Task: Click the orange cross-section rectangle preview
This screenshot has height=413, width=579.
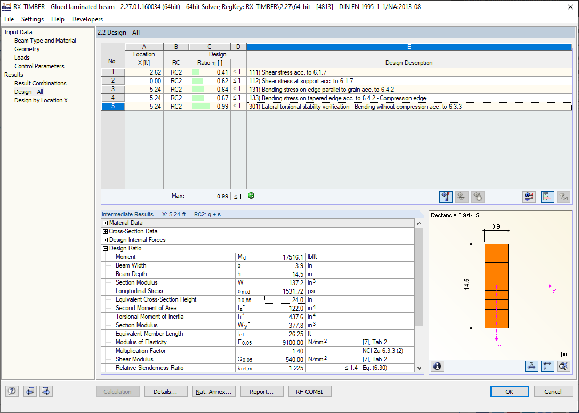Action: coord(496,286)
